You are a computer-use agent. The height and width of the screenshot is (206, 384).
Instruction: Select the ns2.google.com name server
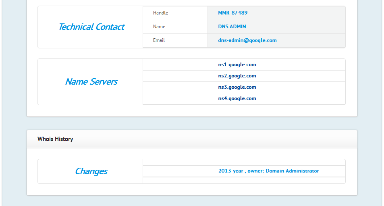(237, 76)
